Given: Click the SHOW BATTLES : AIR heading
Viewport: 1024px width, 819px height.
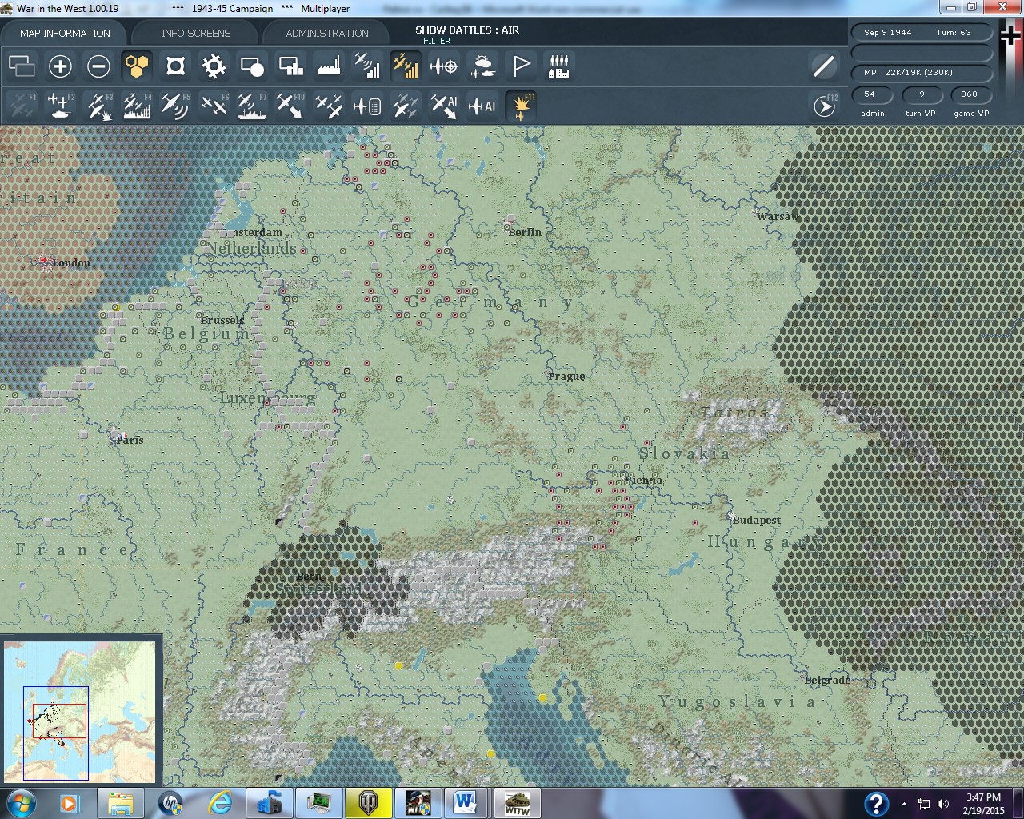Looking at the screenshot, I should [x=467, y=30].
